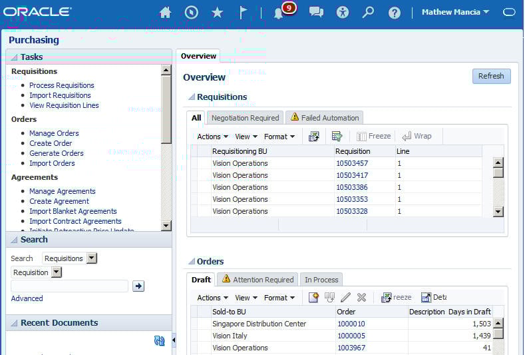The width and height of the screenshot is (525, 355).
Task: Open the Watchlist flag icon
Action: tap(243, 13)
